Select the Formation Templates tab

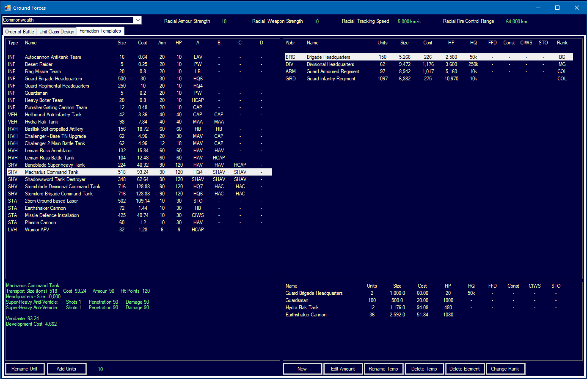(x=100, y=31)
